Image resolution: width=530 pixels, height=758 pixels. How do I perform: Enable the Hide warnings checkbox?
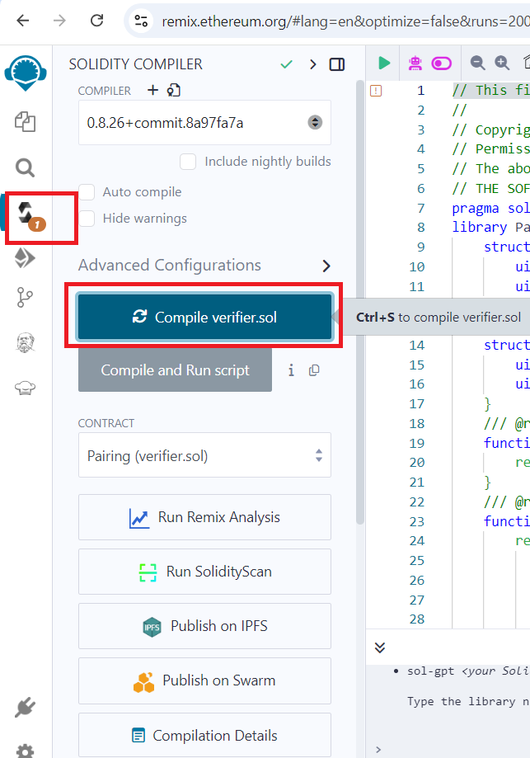tap(87, 219)
